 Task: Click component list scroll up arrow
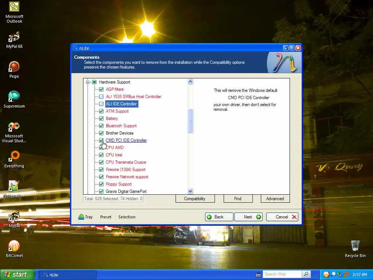tap(190, 82)
